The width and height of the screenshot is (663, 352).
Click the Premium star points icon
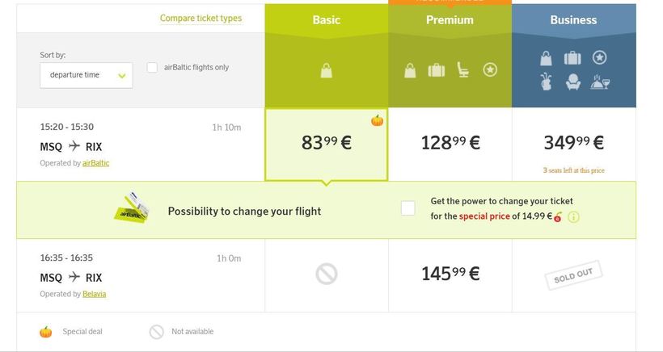[490, 70]
